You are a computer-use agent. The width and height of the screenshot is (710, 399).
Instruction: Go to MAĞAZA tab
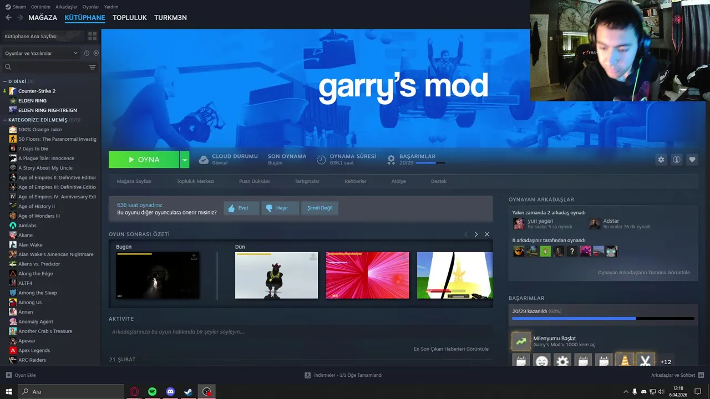pos(43,18)
